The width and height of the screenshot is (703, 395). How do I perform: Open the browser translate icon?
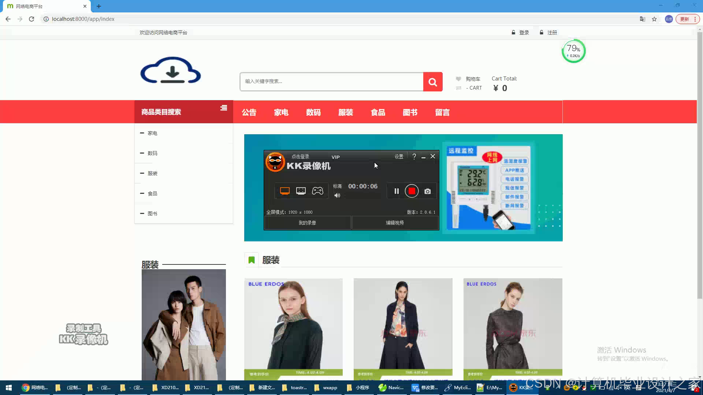point(642,19)
